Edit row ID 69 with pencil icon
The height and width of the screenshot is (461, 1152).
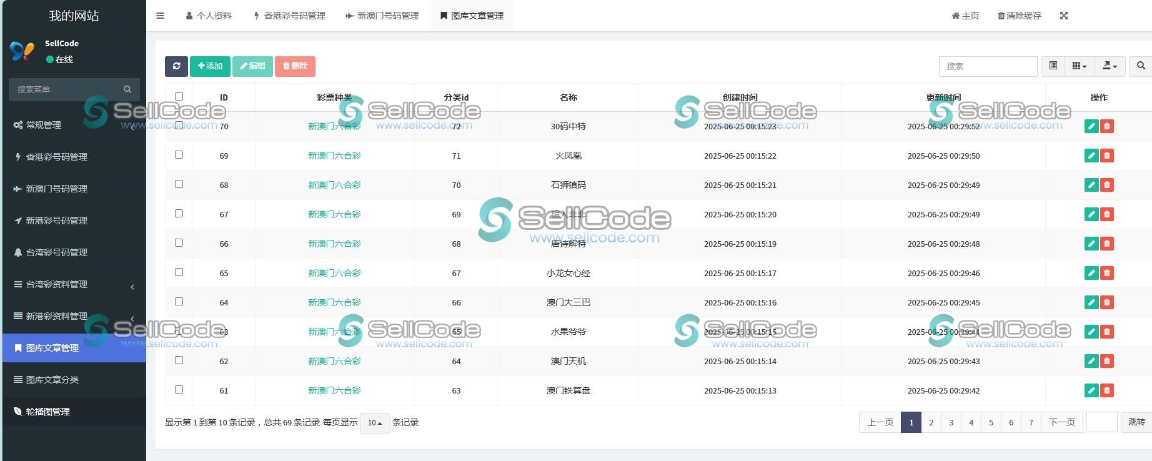pos(1091,156)
